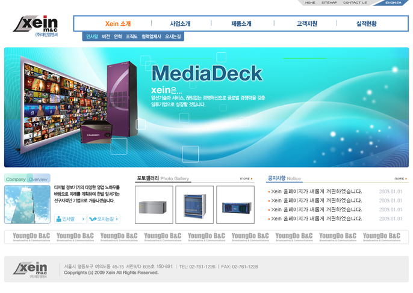The width and height of the screenshot is (413, 293).
Task: Open the 연혁 submenu item
Action: pyautogui.click(x=118, y=37)
